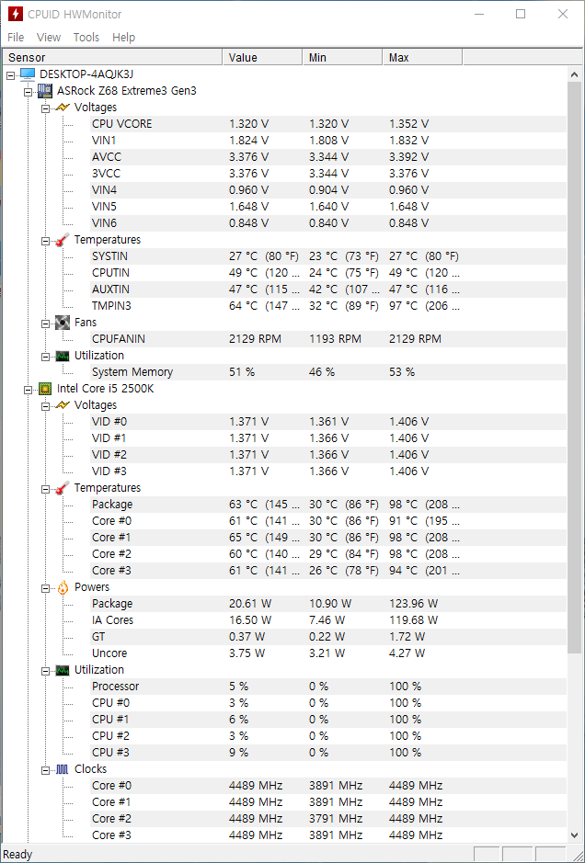Screen dimensions: 585x863
Task: Open the Tools menu
Action: point(86,37)
